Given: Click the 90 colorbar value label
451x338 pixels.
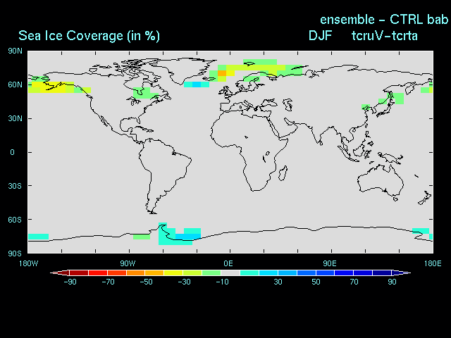Looking at the screenshot, I should (x=392, y=282).
